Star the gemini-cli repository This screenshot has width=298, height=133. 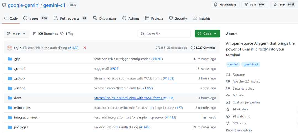click(283, 5)
